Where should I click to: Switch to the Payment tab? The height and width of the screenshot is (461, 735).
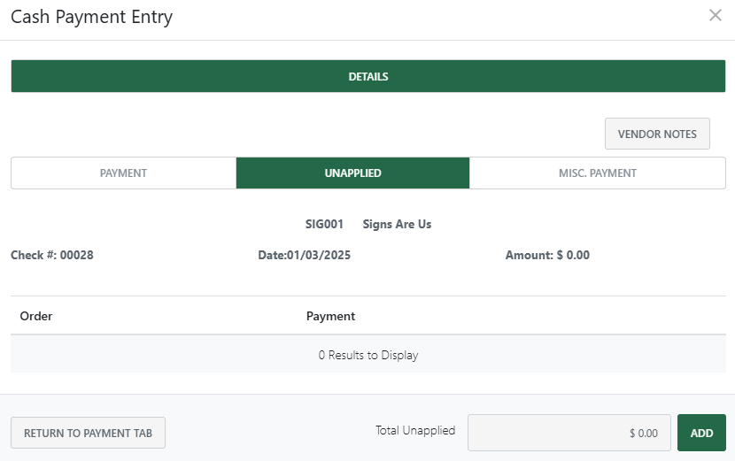[x=123, y=173]
